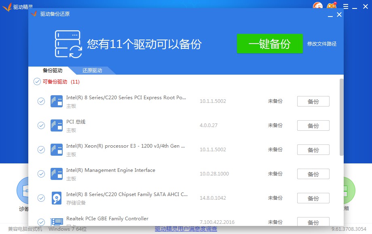Toggle the SATA AHCI driver checkbox
This screenshot has height=234, width=372.
[41, 198]
